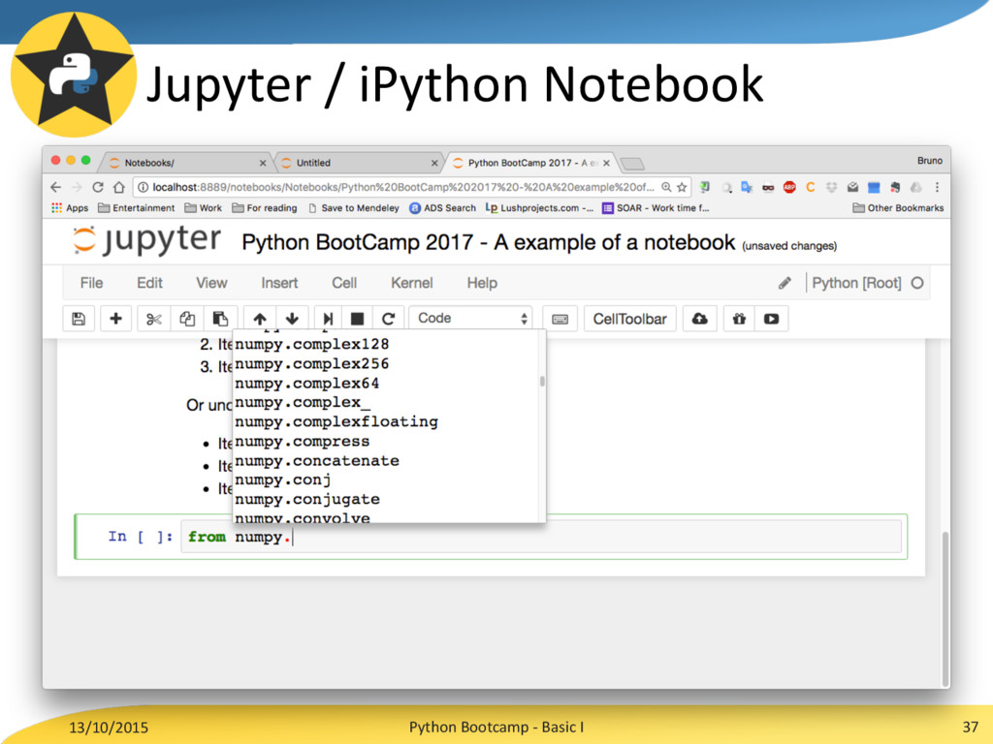Click the zoom magnifier in the address bar
993x744 pixels.
coord(666,187)
